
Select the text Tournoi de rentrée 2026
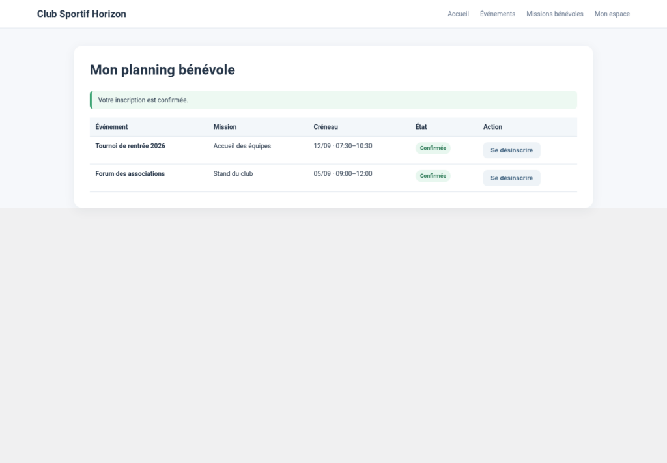pos(130,146)
